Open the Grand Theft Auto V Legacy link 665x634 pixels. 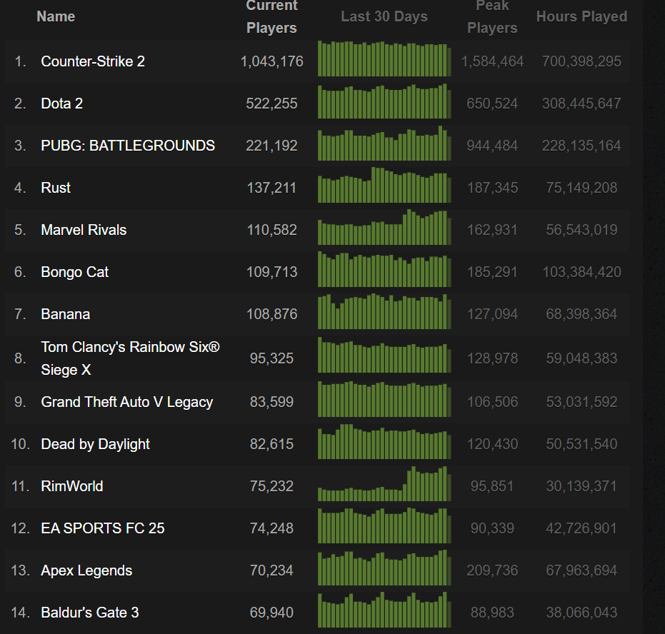pos(127,402)
